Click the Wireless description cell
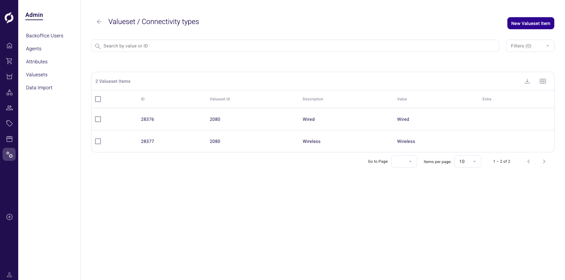Screen dimensions: 565x280 311,141
